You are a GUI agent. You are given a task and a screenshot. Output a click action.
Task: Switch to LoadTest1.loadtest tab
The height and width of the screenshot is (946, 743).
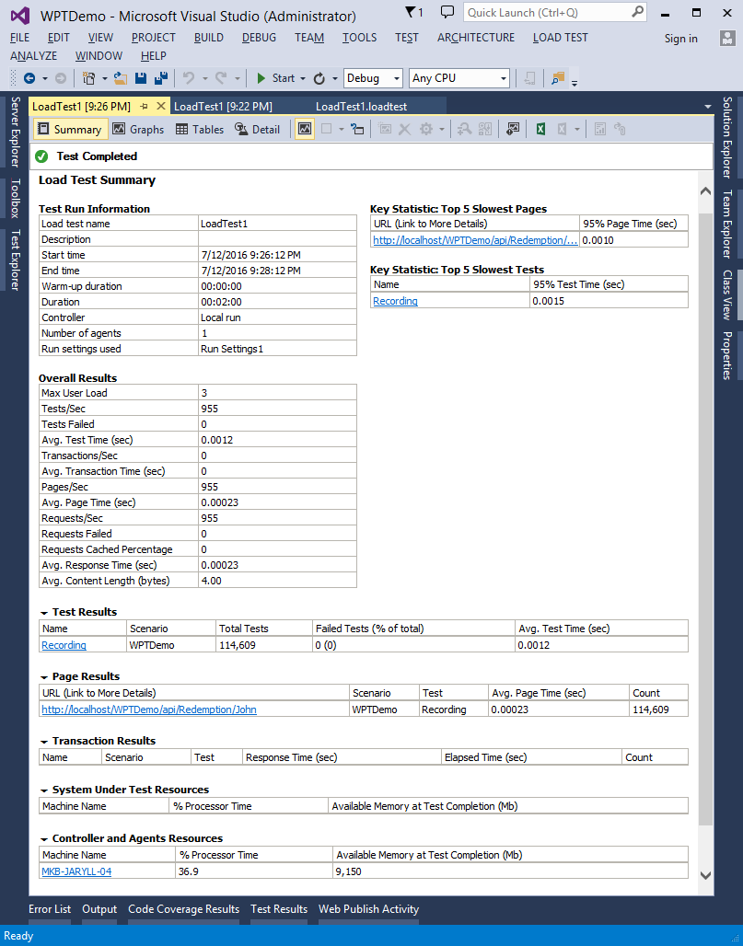[x=362, y=107]
